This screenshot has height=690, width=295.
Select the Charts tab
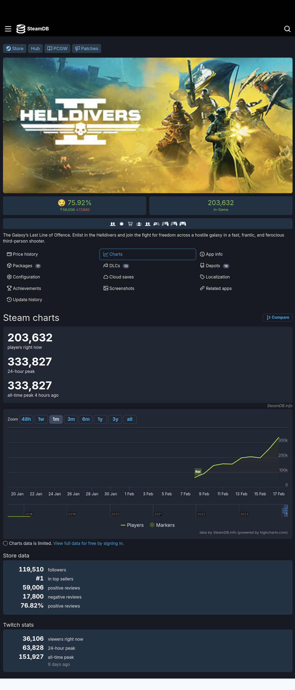pos(147,254)
